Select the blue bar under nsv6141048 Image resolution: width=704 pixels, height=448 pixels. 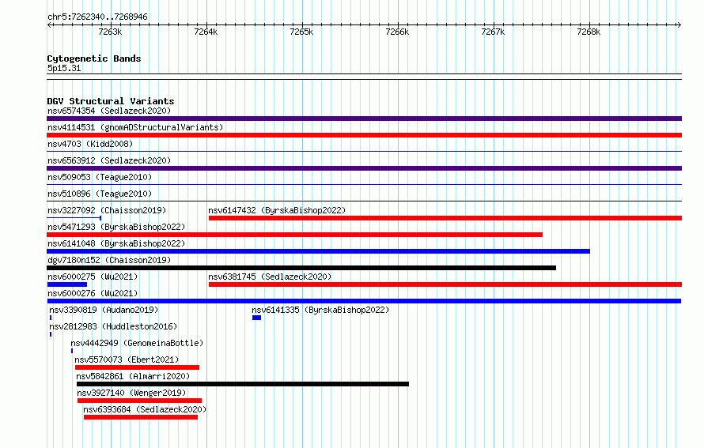click(318, 251)
